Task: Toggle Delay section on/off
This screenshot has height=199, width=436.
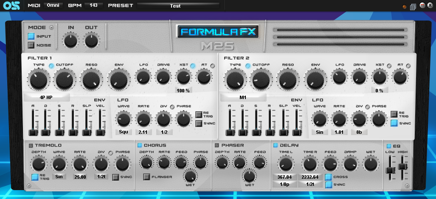Action: pos(276,145)
